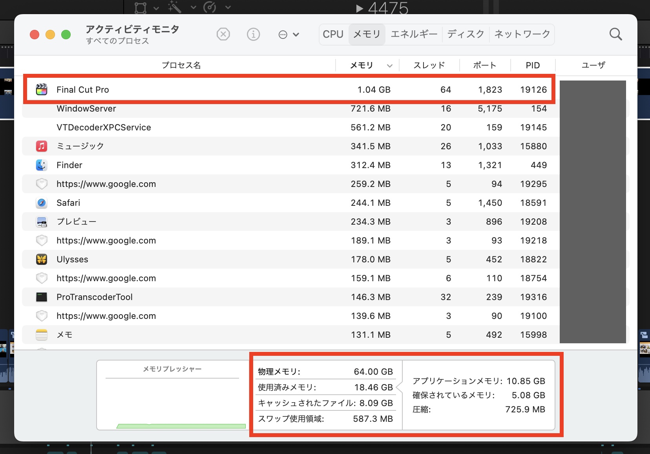Sort by the スレッド column header
650x454 pixels.
tap(429, 65)
